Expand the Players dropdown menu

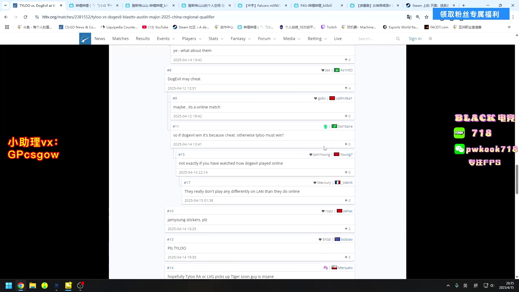tap(192, 39)
